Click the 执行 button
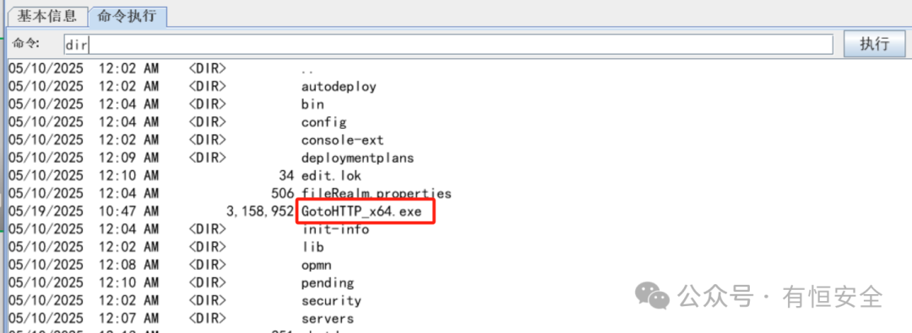Viewport: 912px width, 333px height. (874, 44)
